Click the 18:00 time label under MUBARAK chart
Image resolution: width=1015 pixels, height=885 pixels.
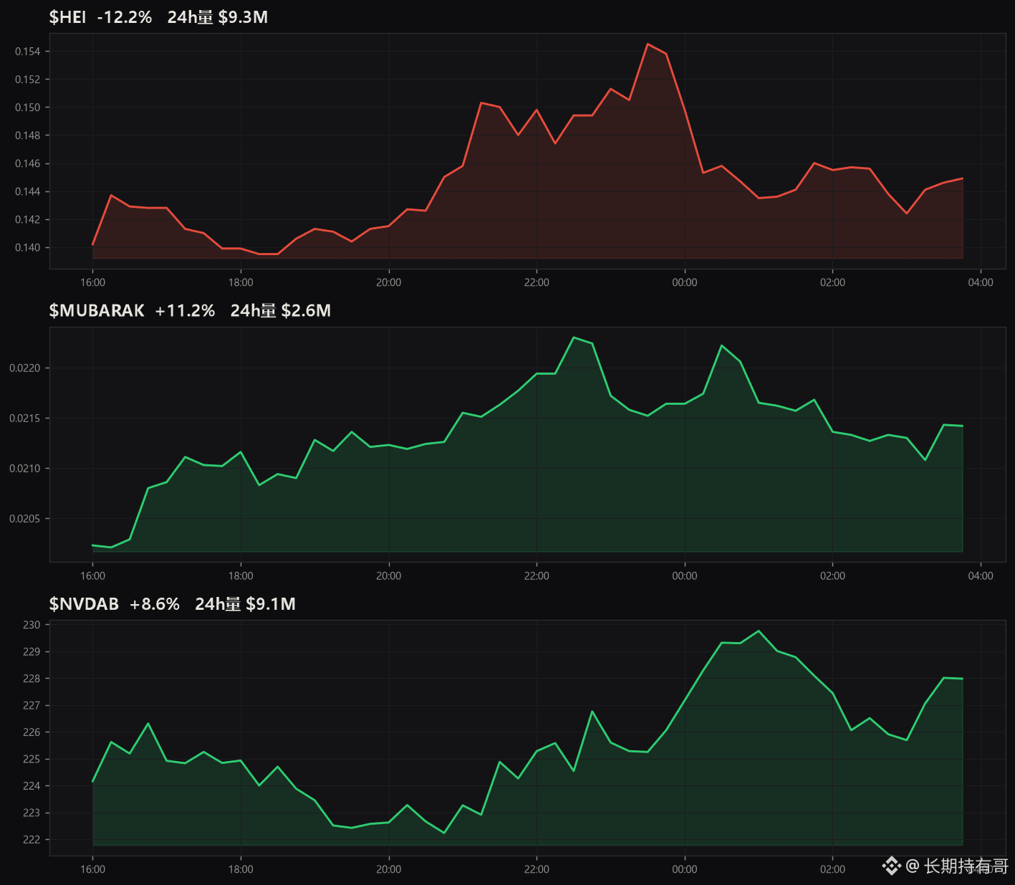241,576
